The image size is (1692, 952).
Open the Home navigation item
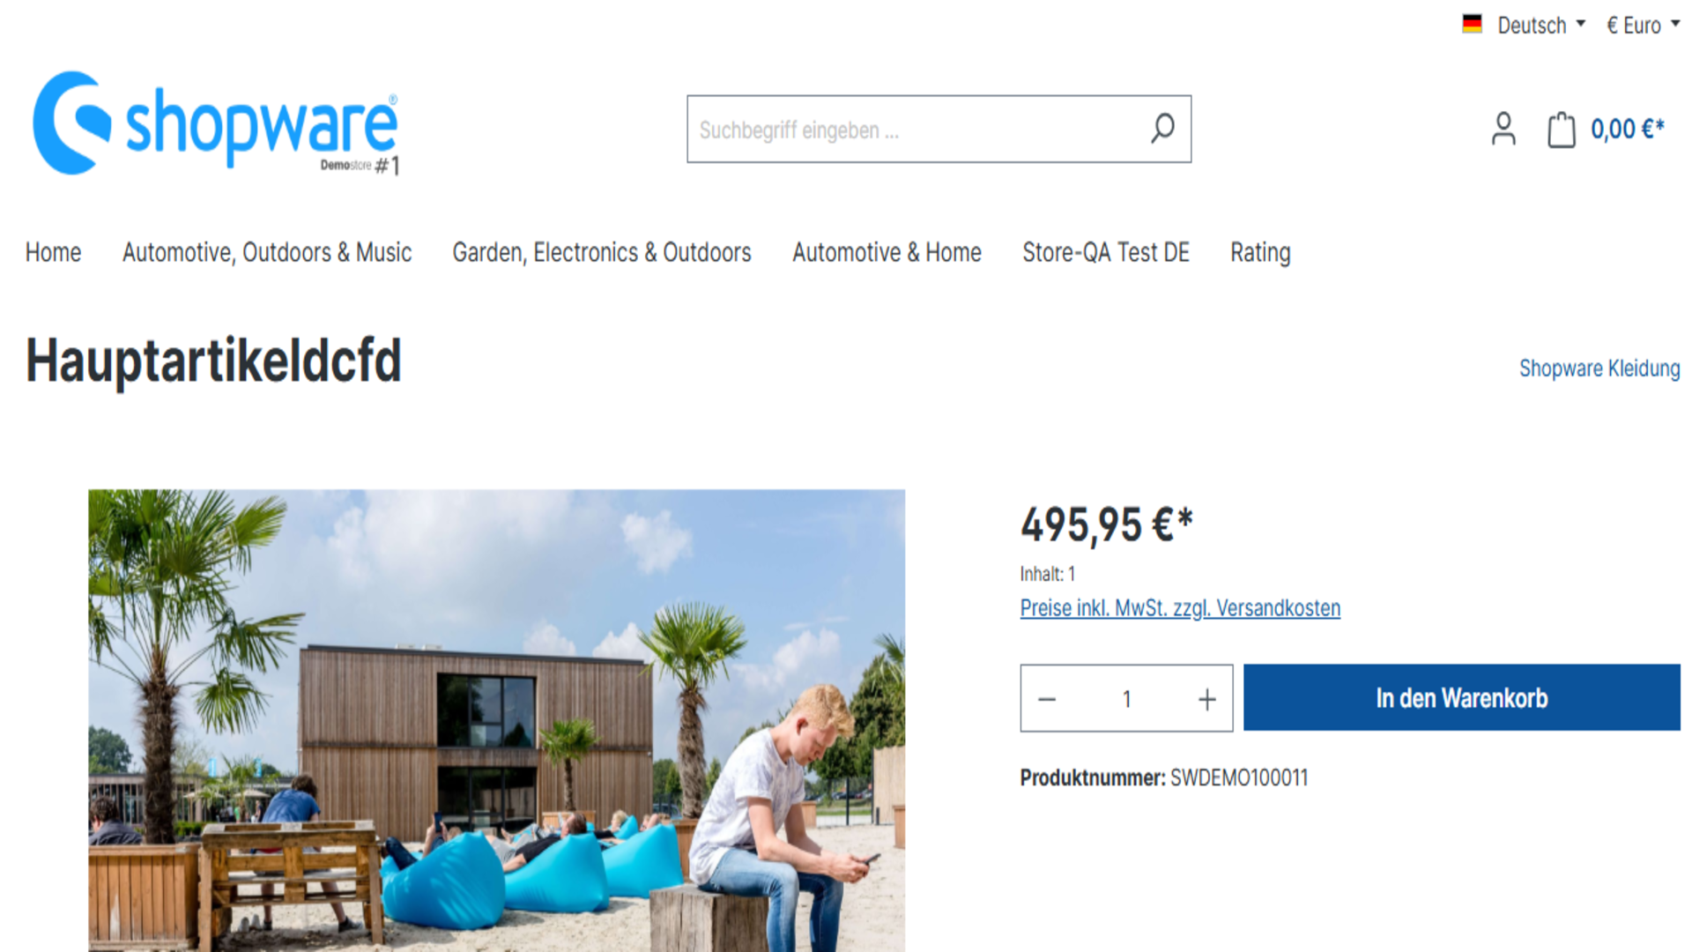[53, 253]
